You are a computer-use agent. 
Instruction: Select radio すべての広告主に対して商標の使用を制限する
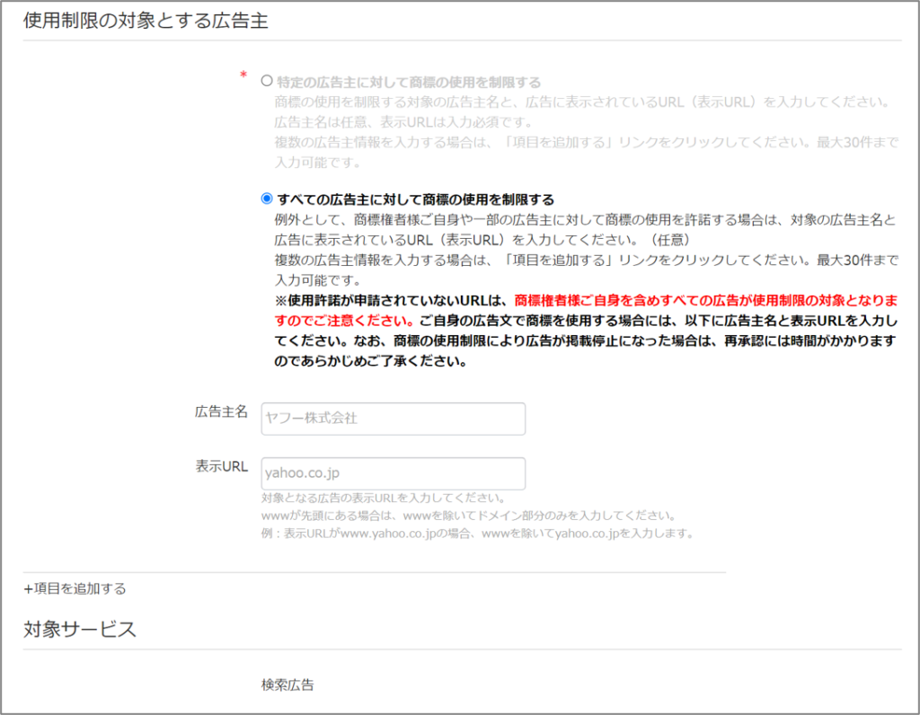267,199
